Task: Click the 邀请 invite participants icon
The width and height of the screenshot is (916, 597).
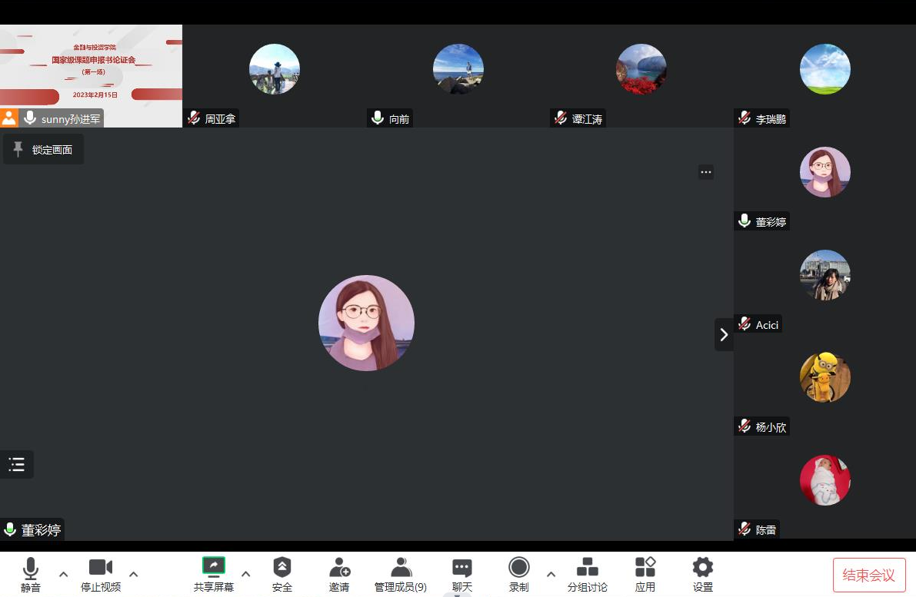Action: (339, 569)
